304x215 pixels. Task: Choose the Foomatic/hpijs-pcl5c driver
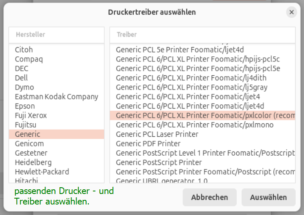198,59
